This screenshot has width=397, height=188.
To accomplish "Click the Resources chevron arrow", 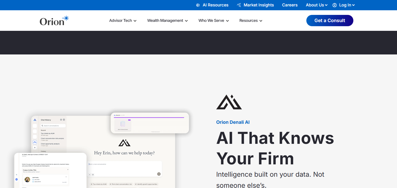I will (x=261, y=21).
